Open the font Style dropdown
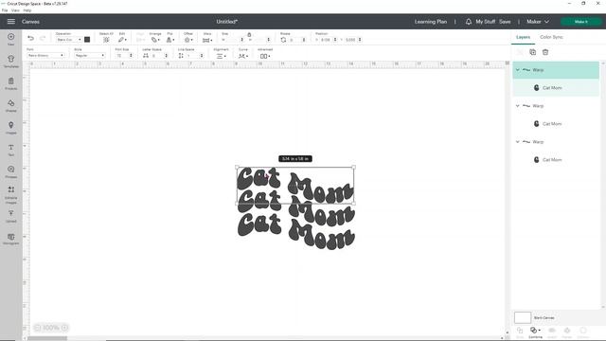Viewport: 606px width, 341px height. click(x=89, y=56)
